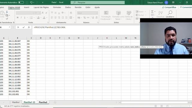Click the horizontal scrollbar left arrow
The image size is (192, 108).
pos(120,102)
